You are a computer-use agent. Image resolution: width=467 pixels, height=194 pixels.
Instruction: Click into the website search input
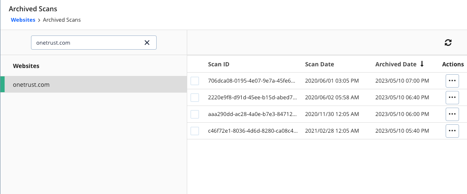pos(86,43)
